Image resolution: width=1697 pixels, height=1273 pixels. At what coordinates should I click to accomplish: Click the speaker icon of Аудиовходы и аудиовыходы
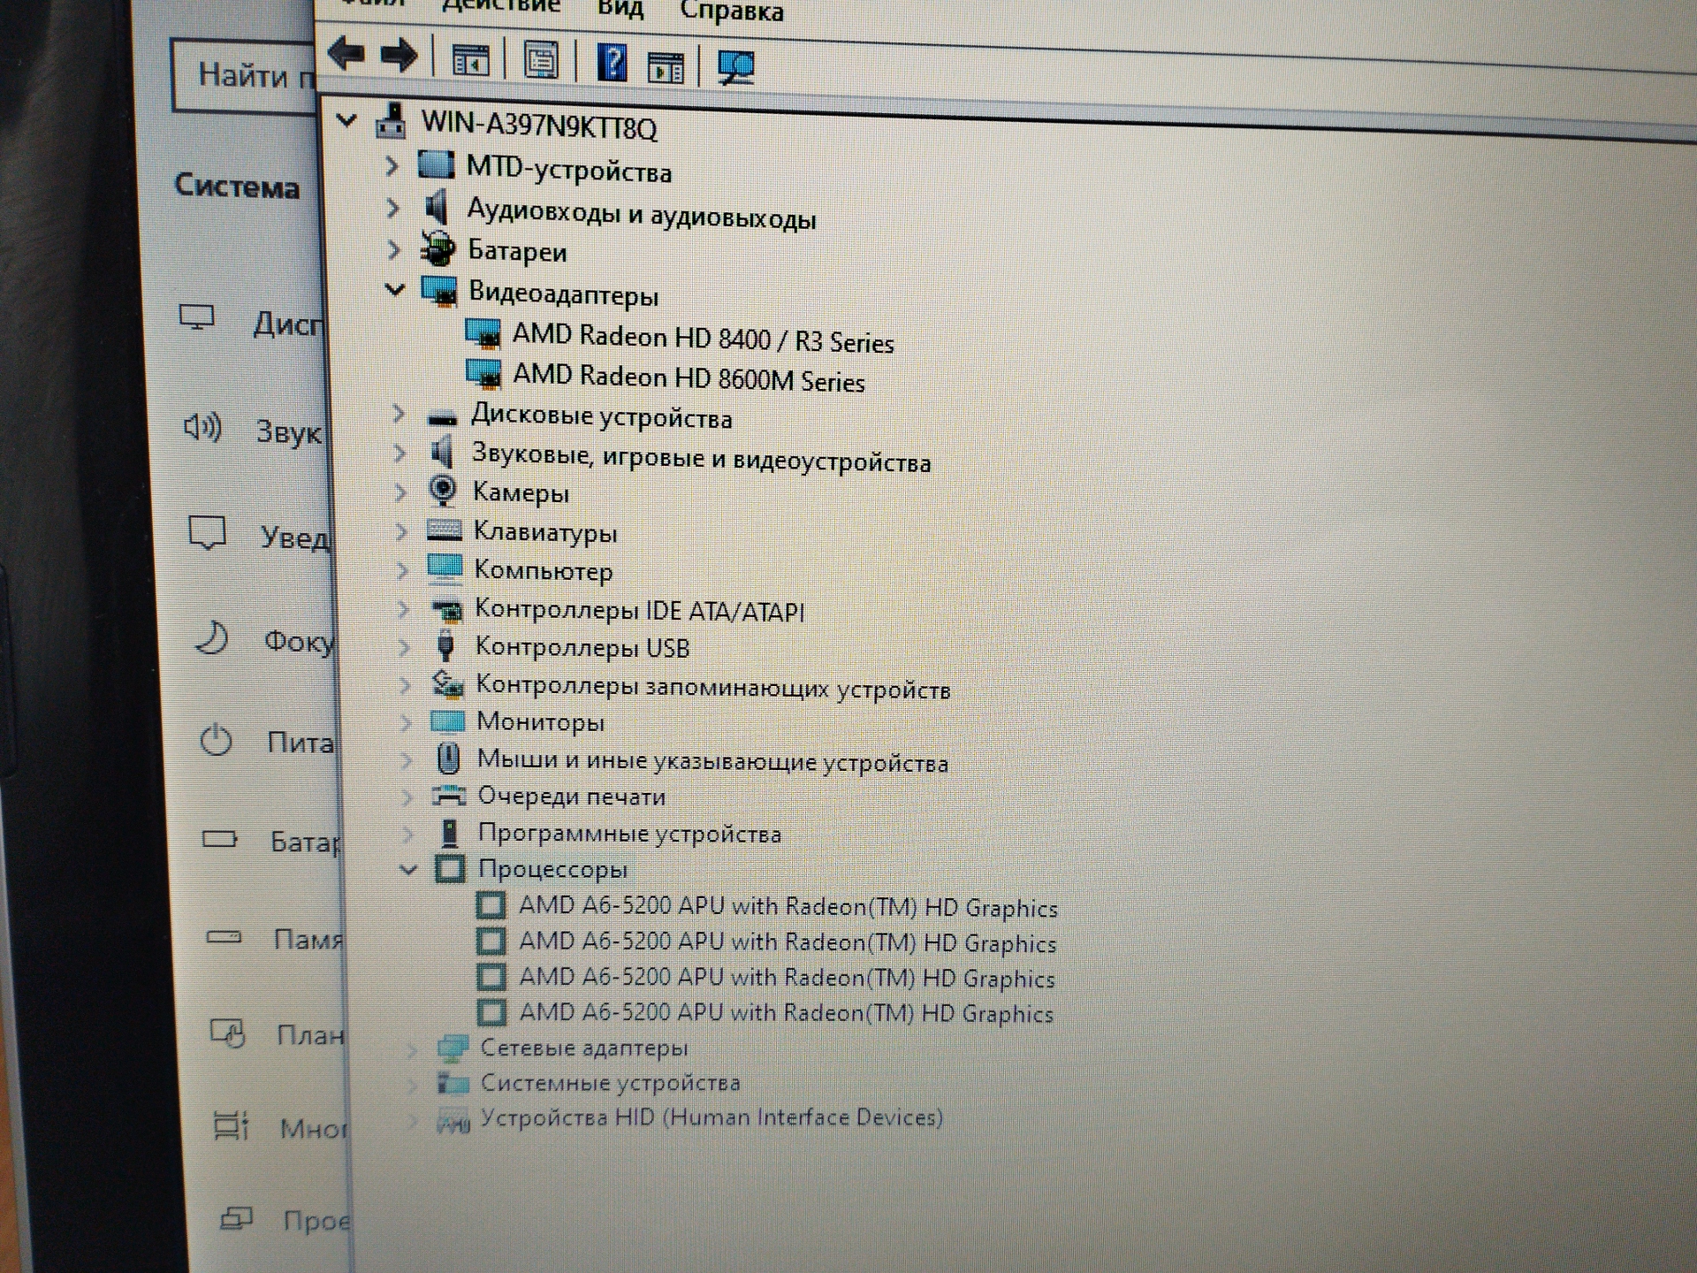coord(437,209)
